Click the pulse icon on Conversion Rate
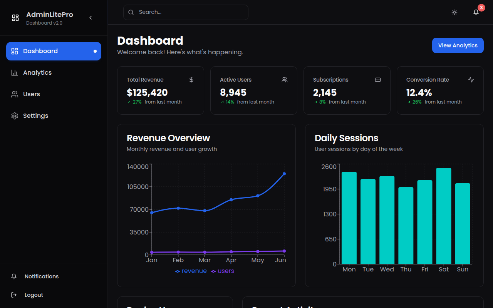This screenshot has height=308, width=493. [471, 80]
